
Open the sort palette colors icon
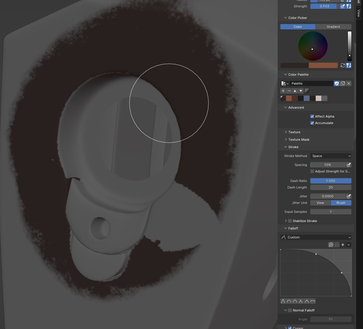307,91
